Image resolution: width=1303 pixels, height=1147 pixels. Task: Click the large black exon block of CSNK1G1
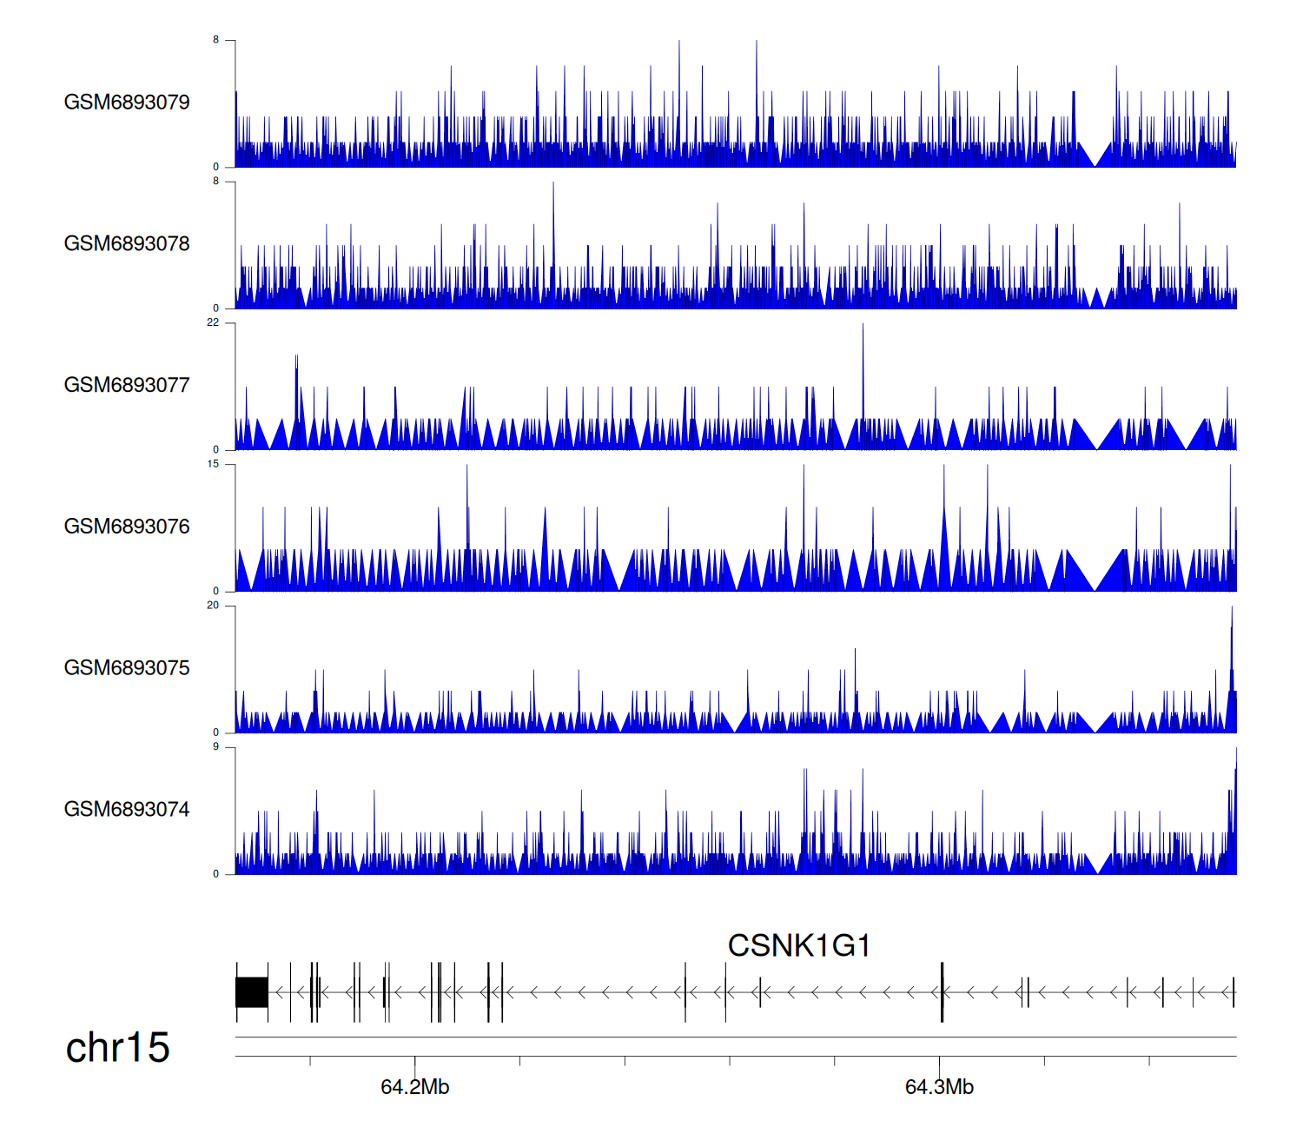252,992
